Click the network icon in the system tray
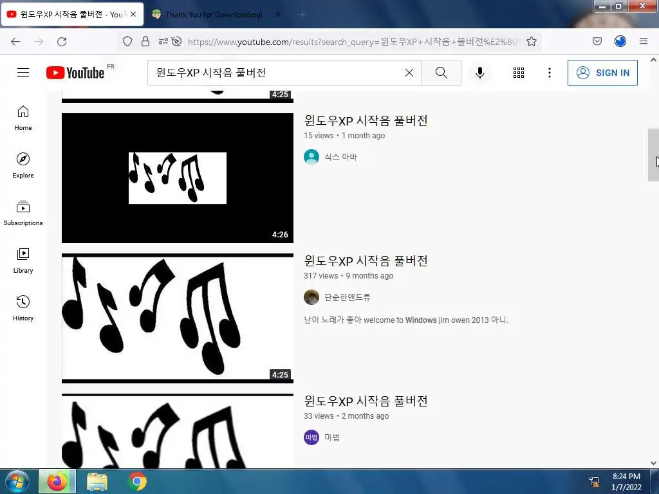Viewport: 659px width, 494px height. coord(594,481)
